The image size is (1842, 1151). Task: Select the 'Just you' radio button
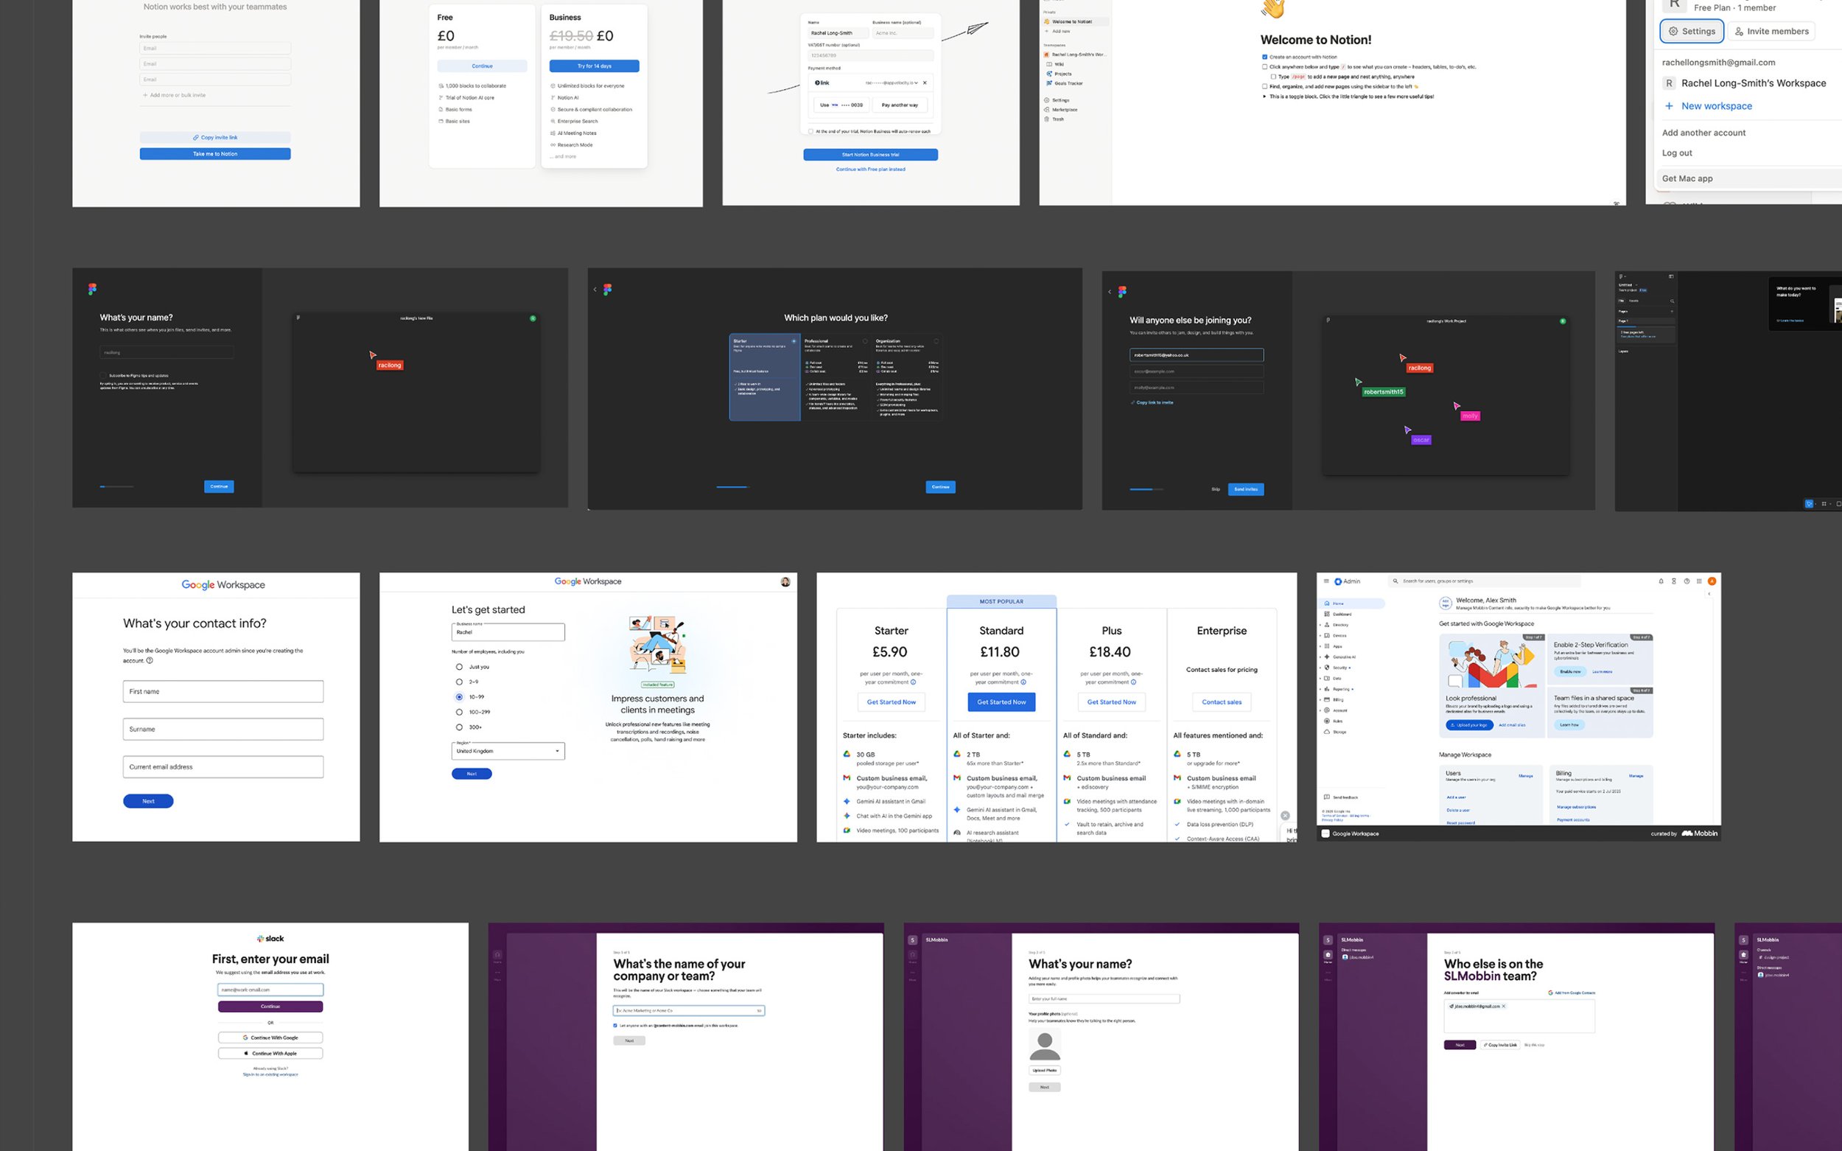tap(459, 667)
